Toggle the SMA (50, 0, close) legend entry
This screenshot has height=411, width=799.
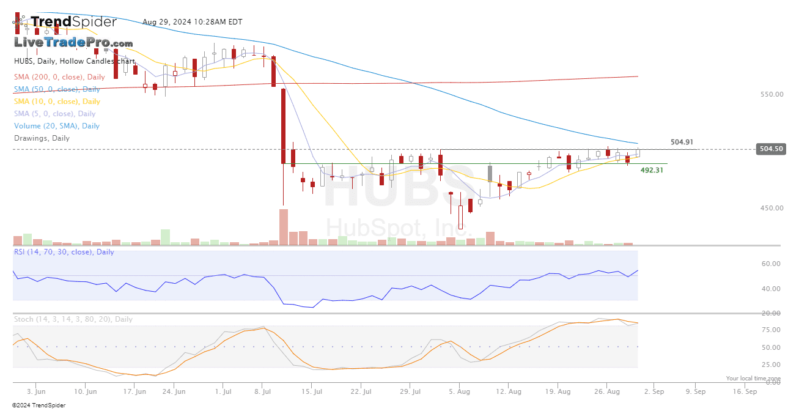point(57,89)
